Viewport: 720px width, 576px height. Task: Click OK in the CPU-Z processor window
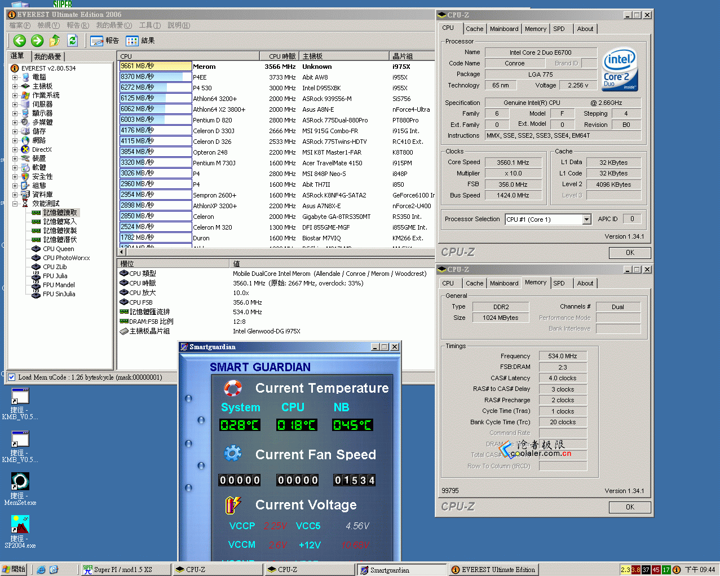630,253
